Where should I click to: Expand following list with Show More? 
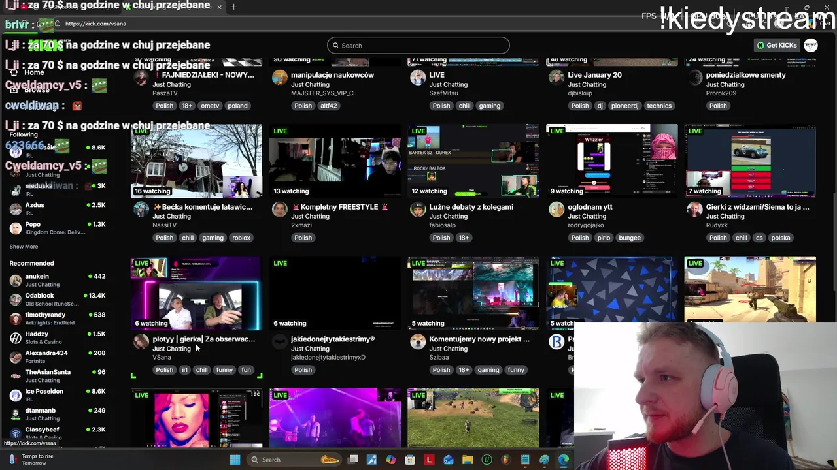coord(24,247)
